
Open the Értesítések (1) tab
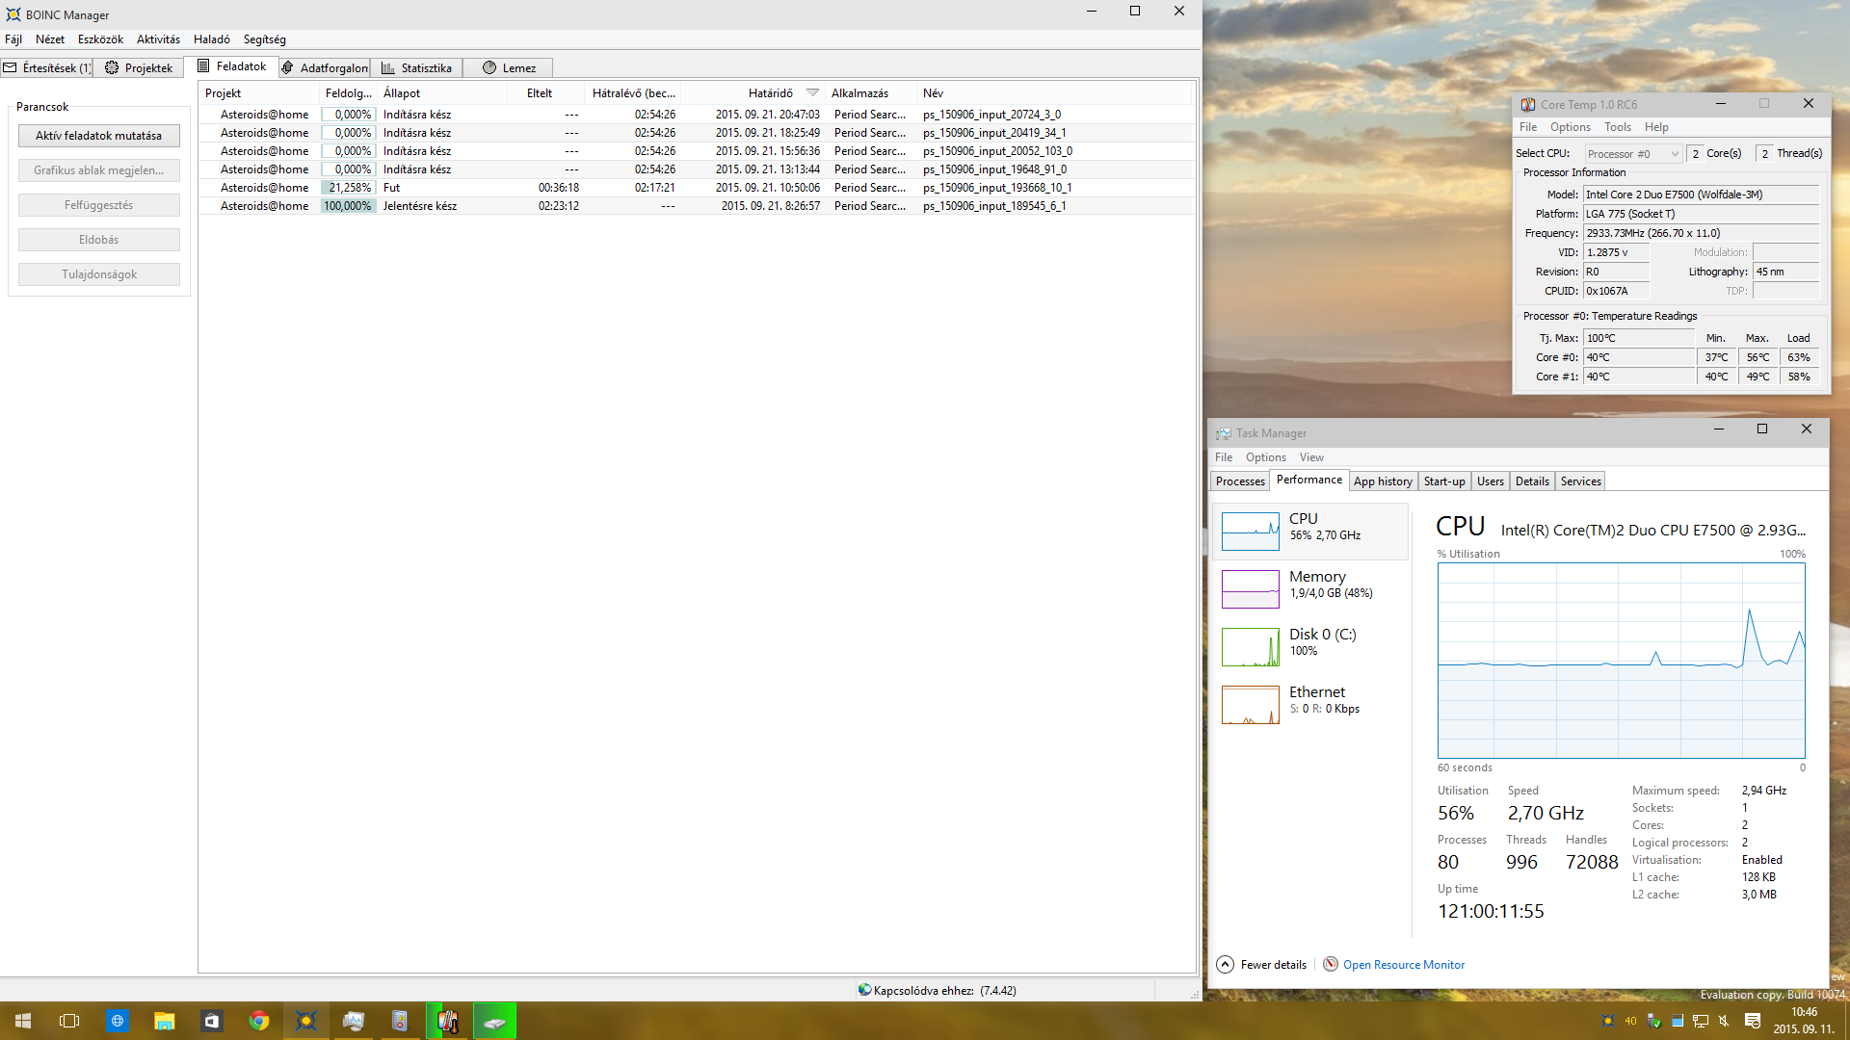(46, 67)
